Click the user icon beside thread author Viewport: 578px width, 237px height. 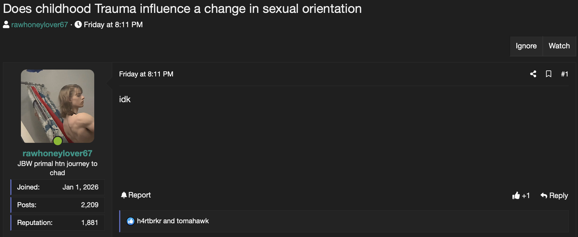(6, 25)
